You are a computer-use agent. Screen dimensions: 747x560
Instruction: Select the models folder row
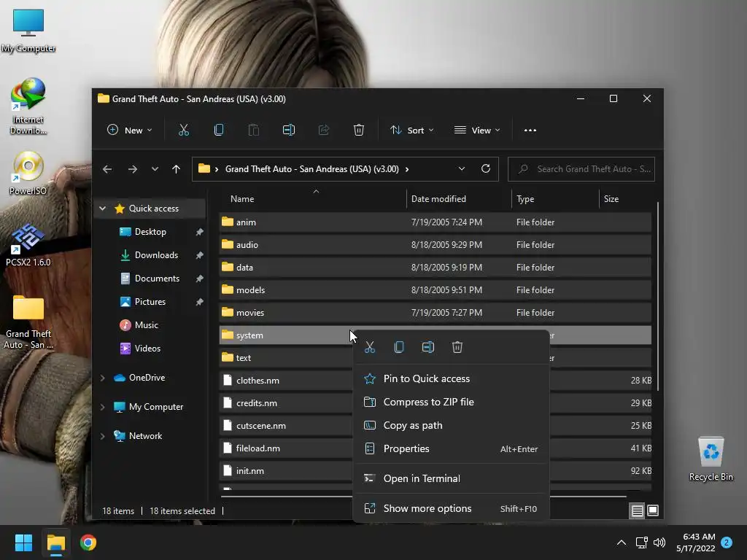[435, 290]
